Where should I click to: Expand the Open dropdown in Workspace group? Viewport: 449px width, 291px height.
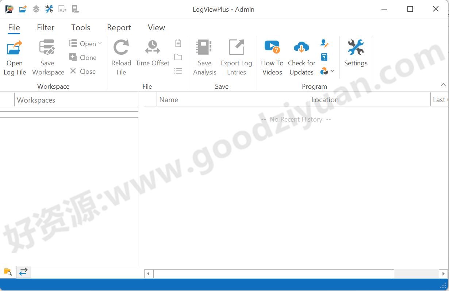click(x=100, y=44)
